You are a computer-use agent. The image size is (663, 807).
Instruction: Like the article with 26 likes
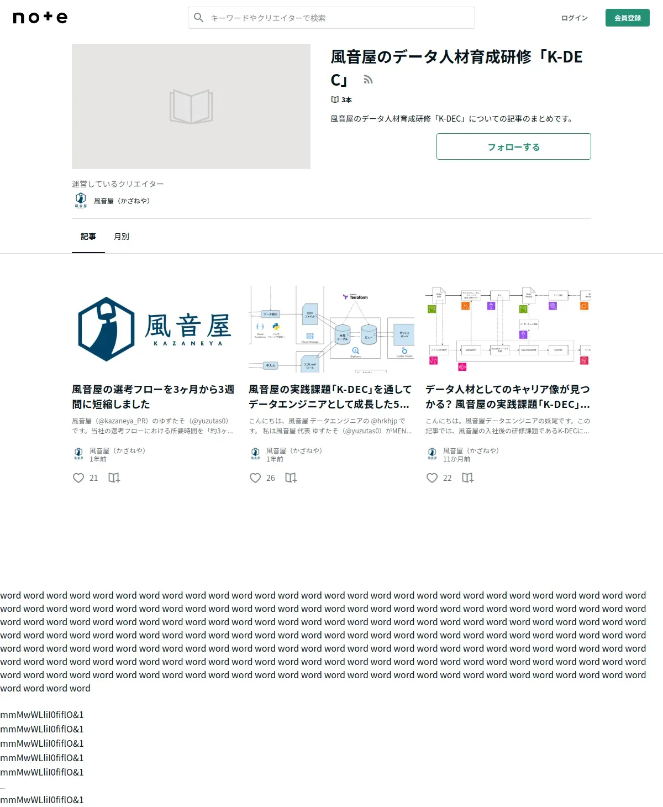pyautogui.click(x=255, y=478)
